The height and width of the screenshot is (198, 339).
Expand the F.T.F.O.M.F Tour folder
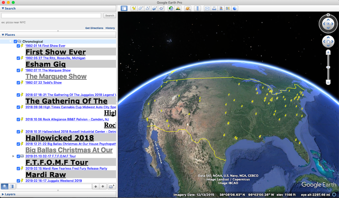(13, 156)
